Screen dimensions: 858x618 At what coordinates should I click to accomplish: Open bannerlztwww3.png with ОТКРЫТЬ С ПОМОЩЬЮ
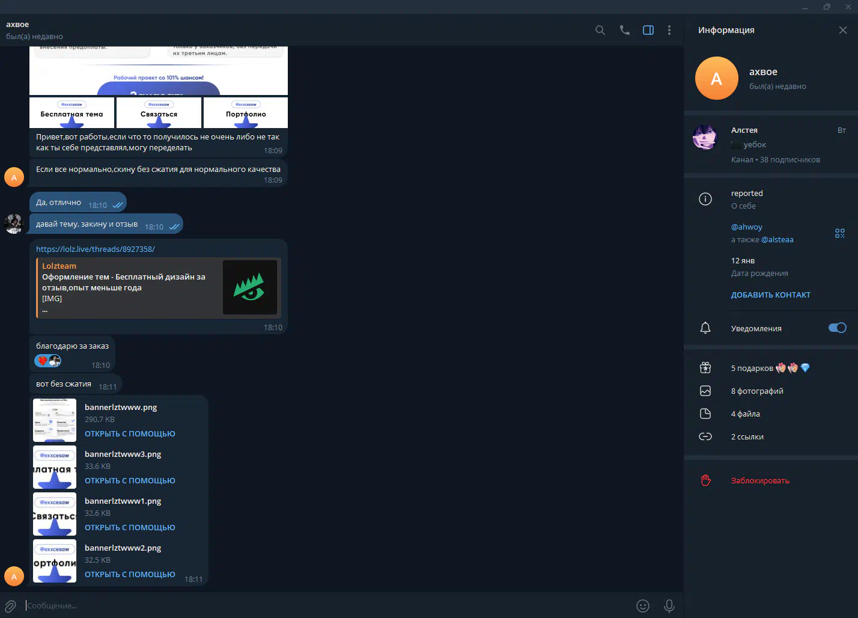130,480
